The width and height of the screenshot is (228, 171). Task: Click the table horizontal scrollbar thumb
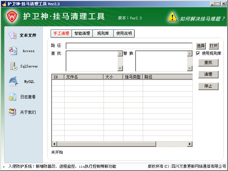point(106,144)
